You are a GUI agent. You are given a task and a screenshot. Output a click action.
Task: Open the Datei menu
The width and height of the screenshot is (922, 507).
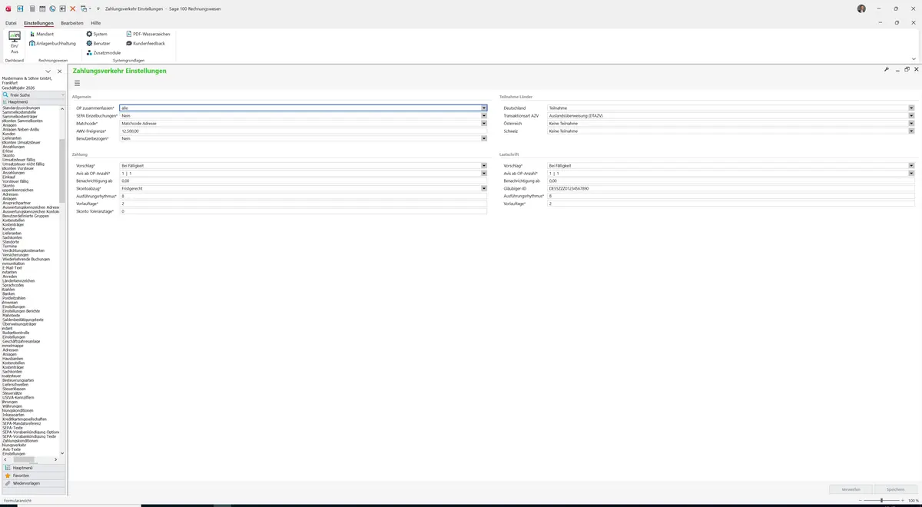(11, 23)
